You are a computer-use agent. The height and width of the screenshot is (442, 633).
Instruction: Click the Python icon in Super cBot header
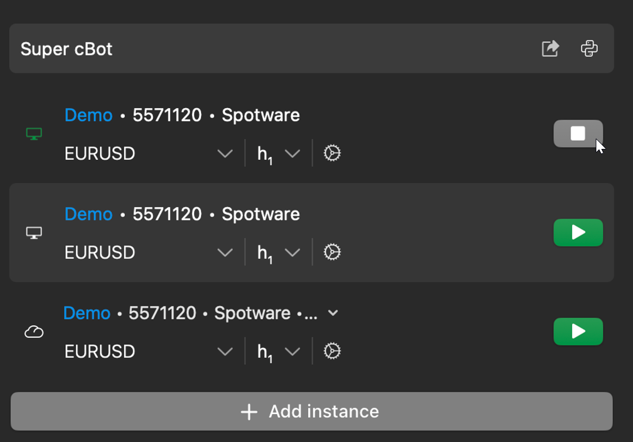[x=589, y=49]
